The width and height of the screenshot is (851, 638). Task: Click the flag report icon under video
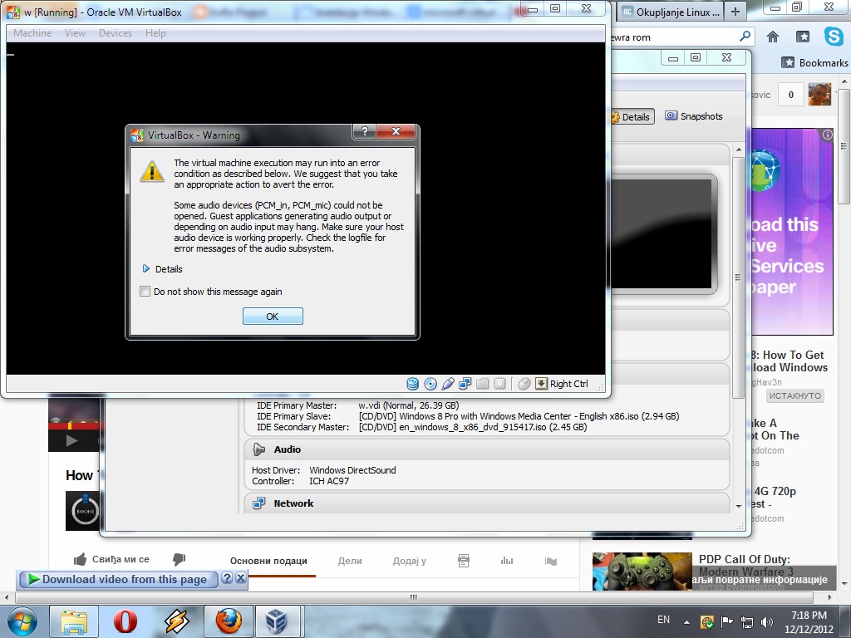[x=551, y=561]
